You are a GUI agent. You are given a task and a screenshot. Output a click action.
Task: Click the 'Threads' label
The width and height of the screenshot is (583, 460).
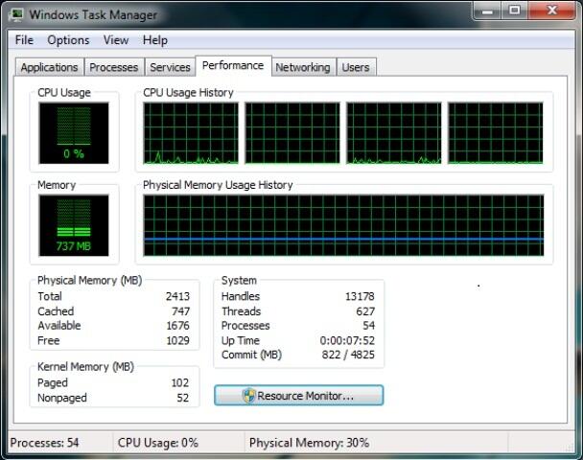(241, 311)
